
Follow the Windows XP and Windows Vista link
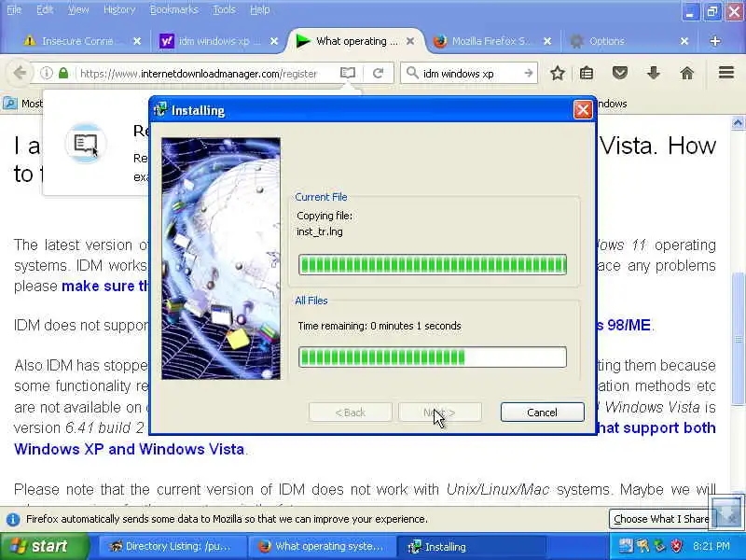tap(129, 449)
